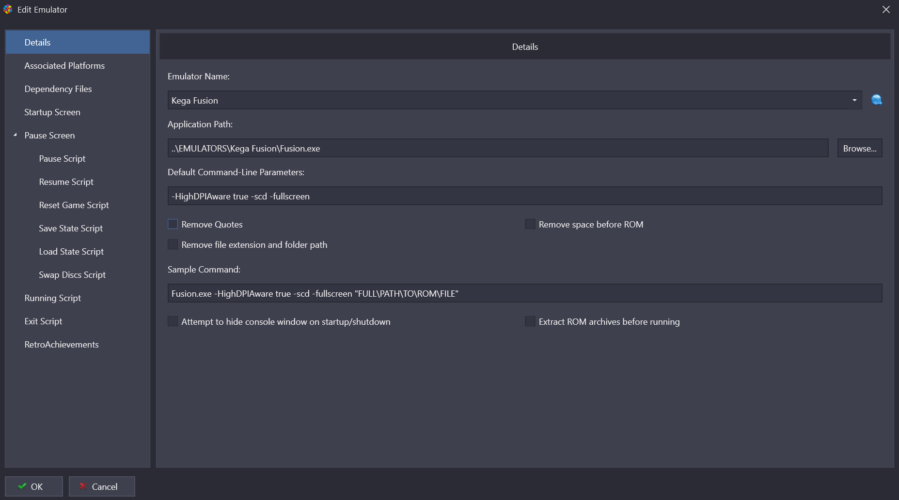Collapse the Pause Screen tree section

pos(15,135)
